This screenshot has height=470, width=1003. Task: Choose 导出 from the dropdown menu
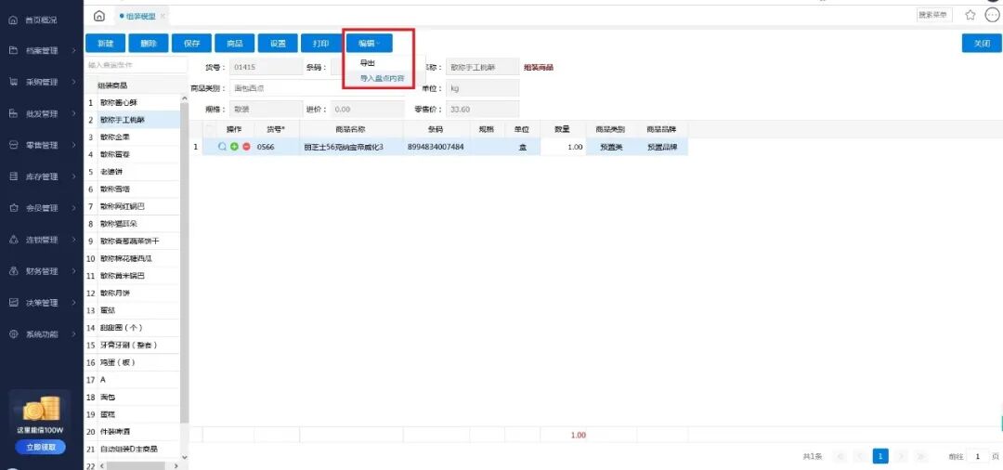coord(368,63)
